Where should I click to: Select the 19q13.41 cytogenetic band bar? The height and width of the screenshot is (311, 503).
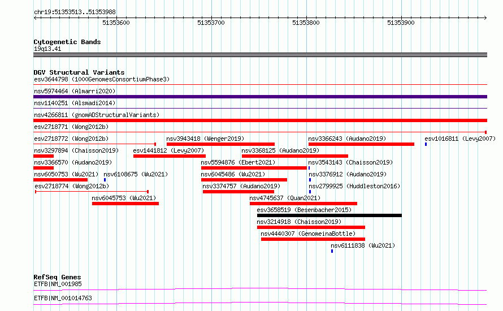[x=260, y=55]
